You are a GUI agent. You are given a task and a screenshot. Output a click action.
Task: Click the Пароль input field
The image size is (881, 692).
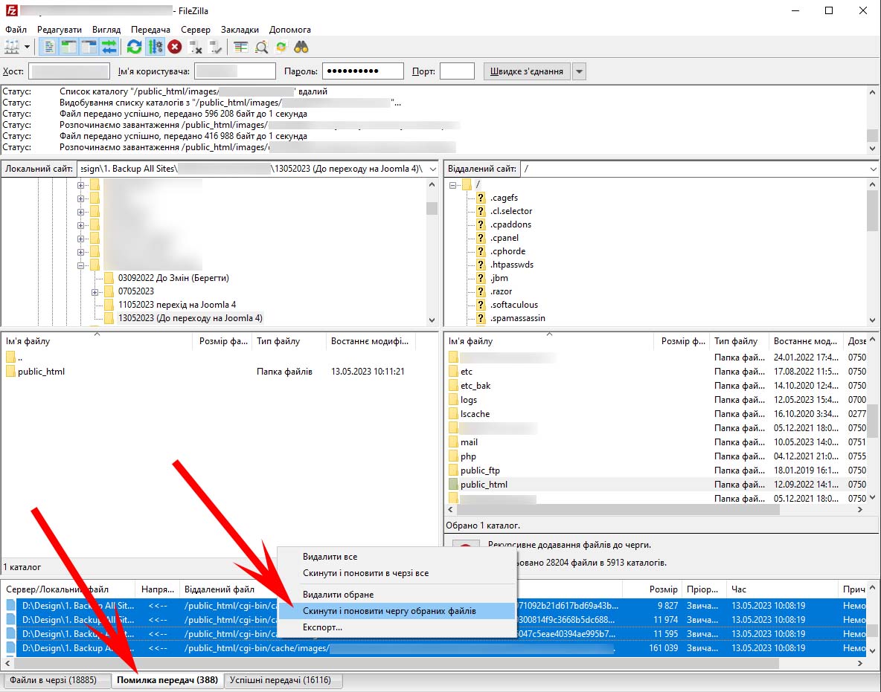[363, 71]
